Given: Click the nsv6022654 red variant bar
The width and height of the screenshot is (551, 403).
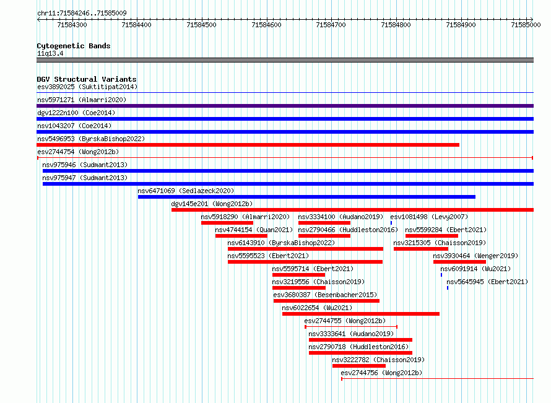Looking at the screenshot, I should [x=361, y=314].
